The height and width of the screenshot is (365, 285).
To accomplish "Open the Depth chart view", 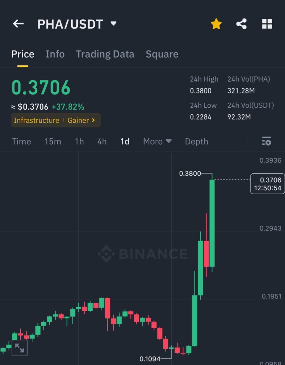I will [x=196, y=142].
